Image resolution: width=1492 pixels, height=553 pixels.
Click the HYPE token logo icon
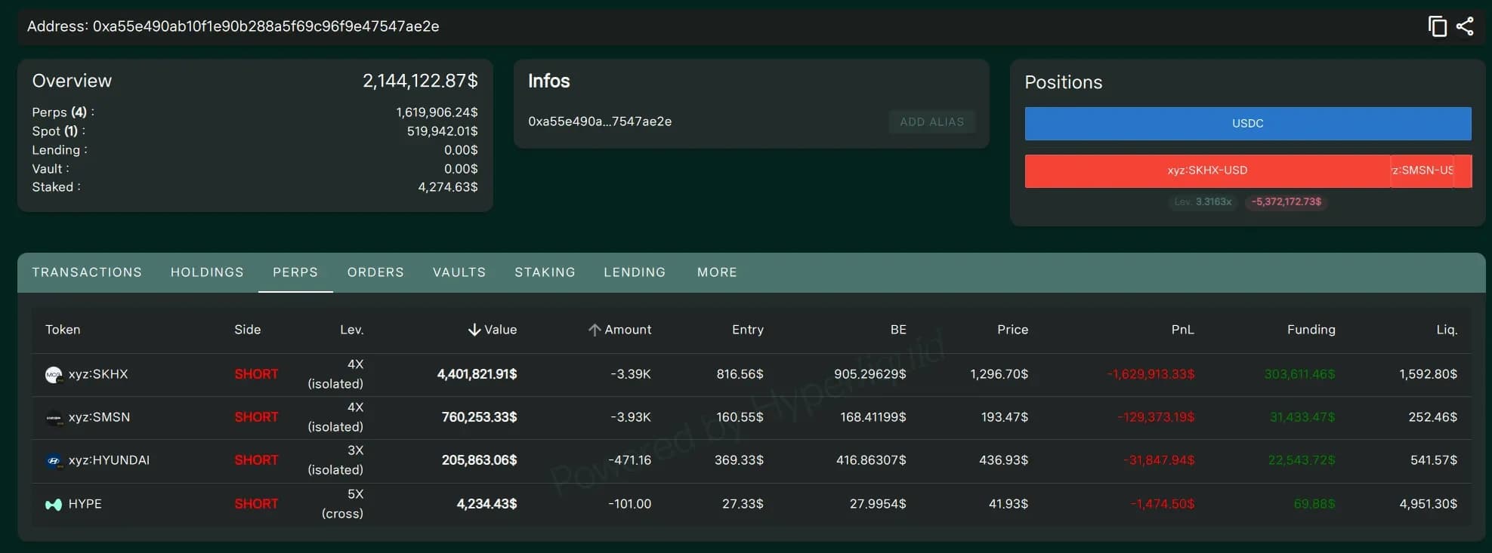coord(54,505)
